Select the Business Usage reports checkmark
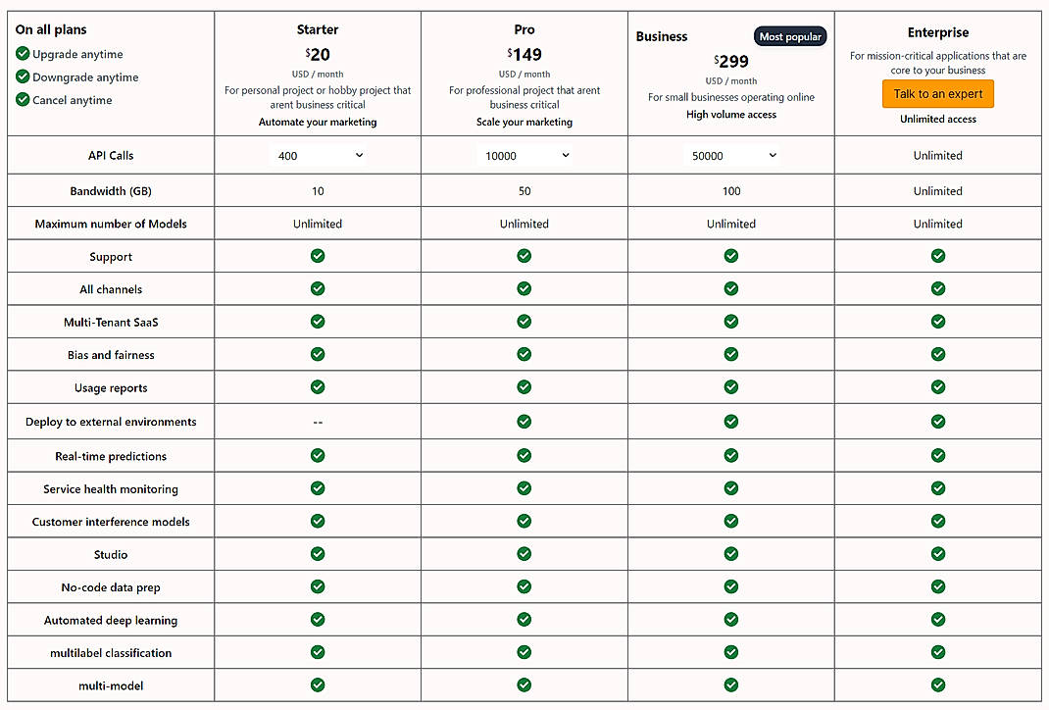1049x710 pixels. point(731,386)
